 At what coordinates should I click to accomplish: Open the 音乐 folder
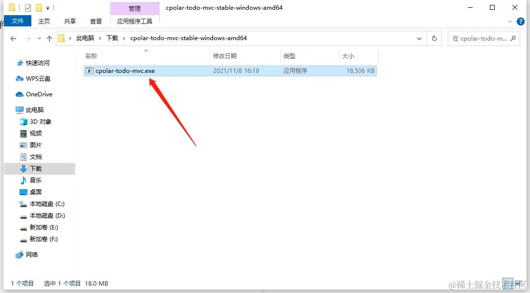click(35, 180)
